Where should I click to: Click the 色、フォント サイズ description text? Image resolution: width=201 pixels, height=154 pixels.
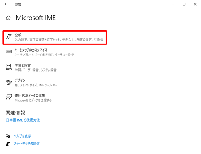pyautogui.click(x=36, y=85)
